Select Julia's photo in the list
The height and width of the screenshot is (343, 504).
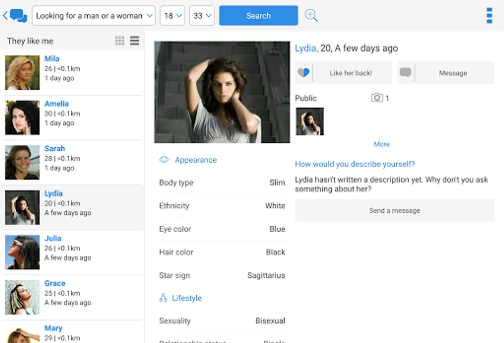[x=22, y=252]
